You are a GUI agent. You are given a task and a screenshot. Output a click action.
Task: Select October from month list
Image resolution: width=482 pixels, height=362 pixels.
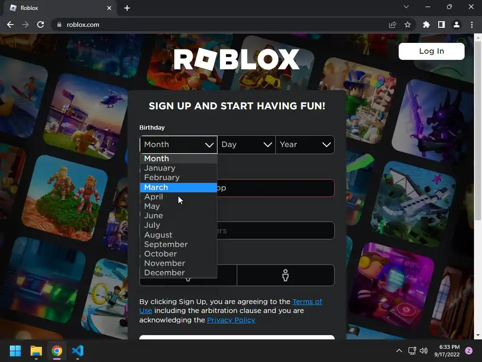(x=178, y=254)
